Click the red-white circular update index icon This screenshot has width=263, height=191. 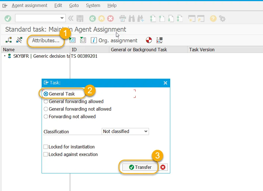(x=149, y=40)
